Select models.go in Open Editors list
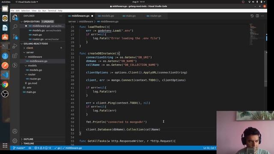 [43, 30]
